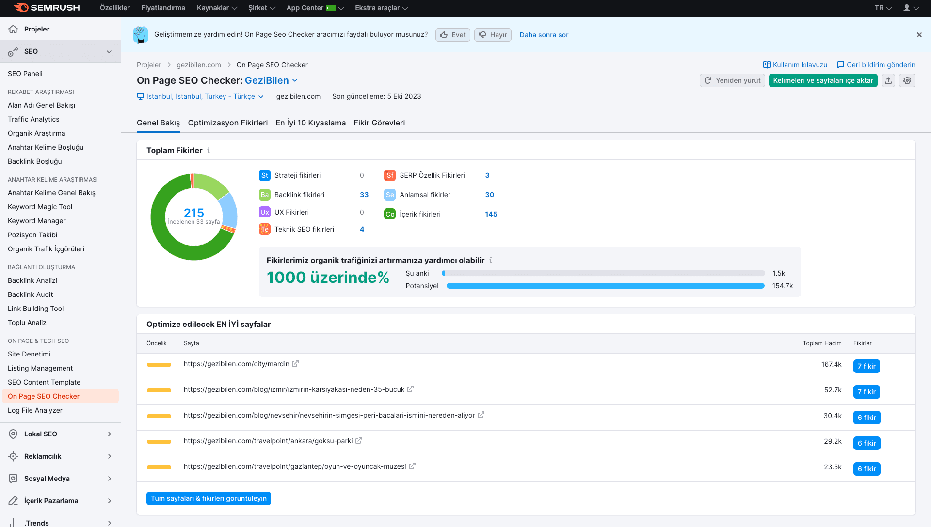931x527 pixels.
Task: Click the 215 ideas donut chart
Action: [x=194, y=217]
